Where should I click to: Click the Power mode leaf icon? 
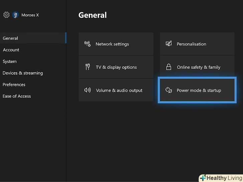pos(169,90)
